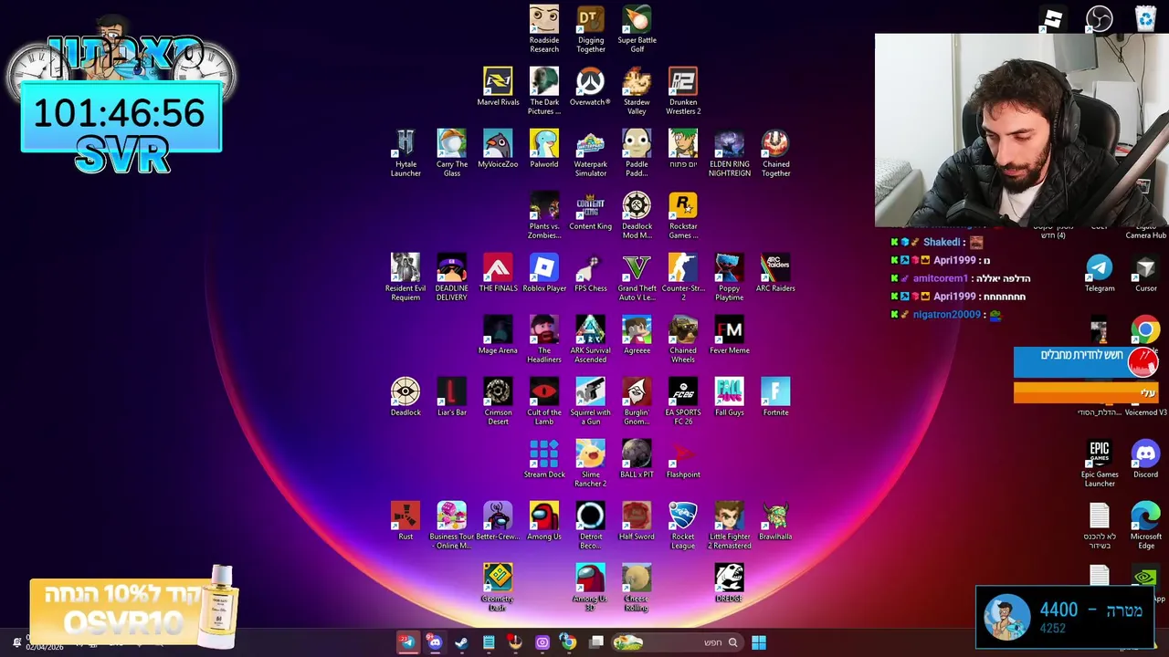Open the Windows Start menu
1169x657 pixels.
[x=759, y=642]
